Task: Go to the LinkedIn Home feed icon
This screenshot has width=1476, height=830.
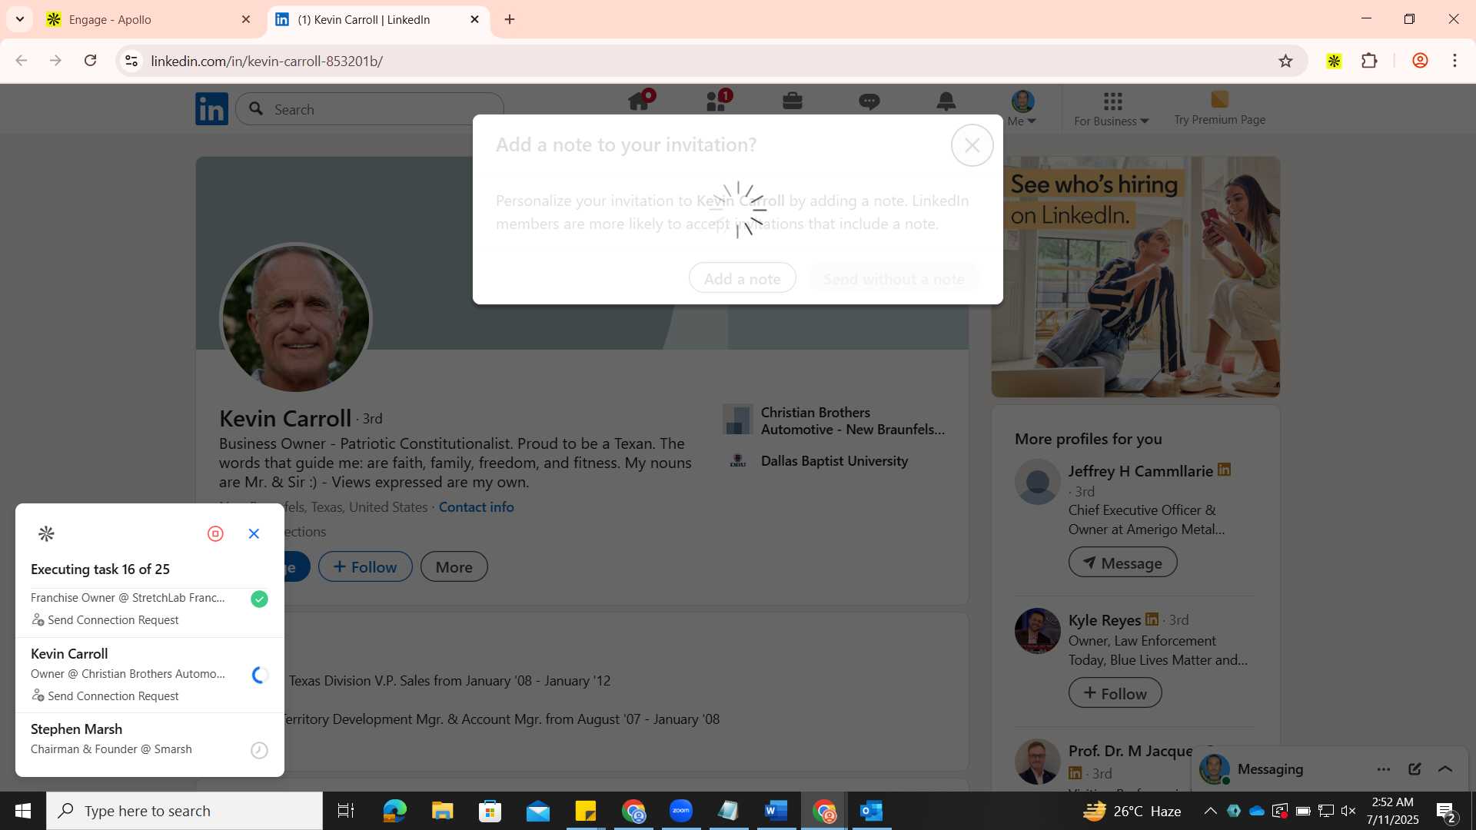Action: pos(640,101)
